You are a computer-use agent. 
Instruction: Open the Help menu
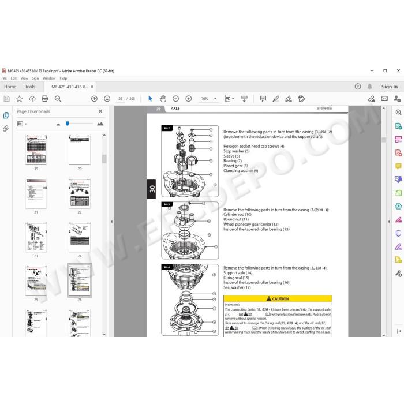pos(63,78)
